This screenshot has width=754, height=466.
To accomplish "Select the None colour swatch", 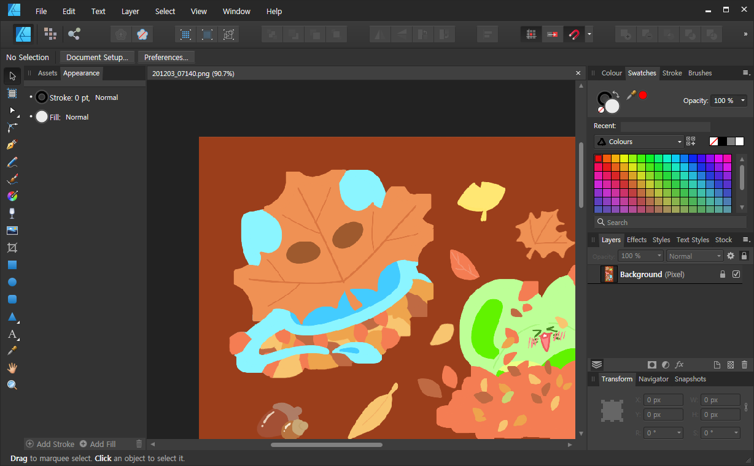I will coord(714,142).
